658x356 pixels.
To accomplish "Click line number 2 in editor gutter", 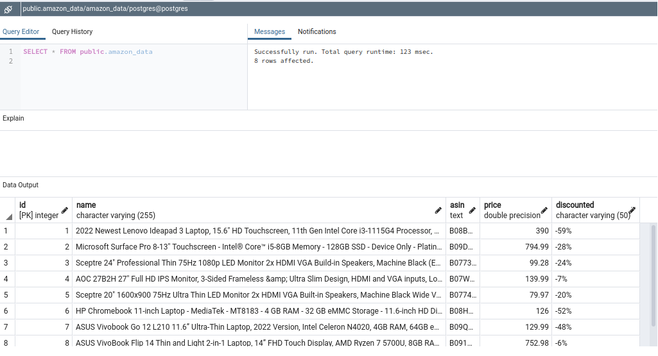I will pos(11,61).
